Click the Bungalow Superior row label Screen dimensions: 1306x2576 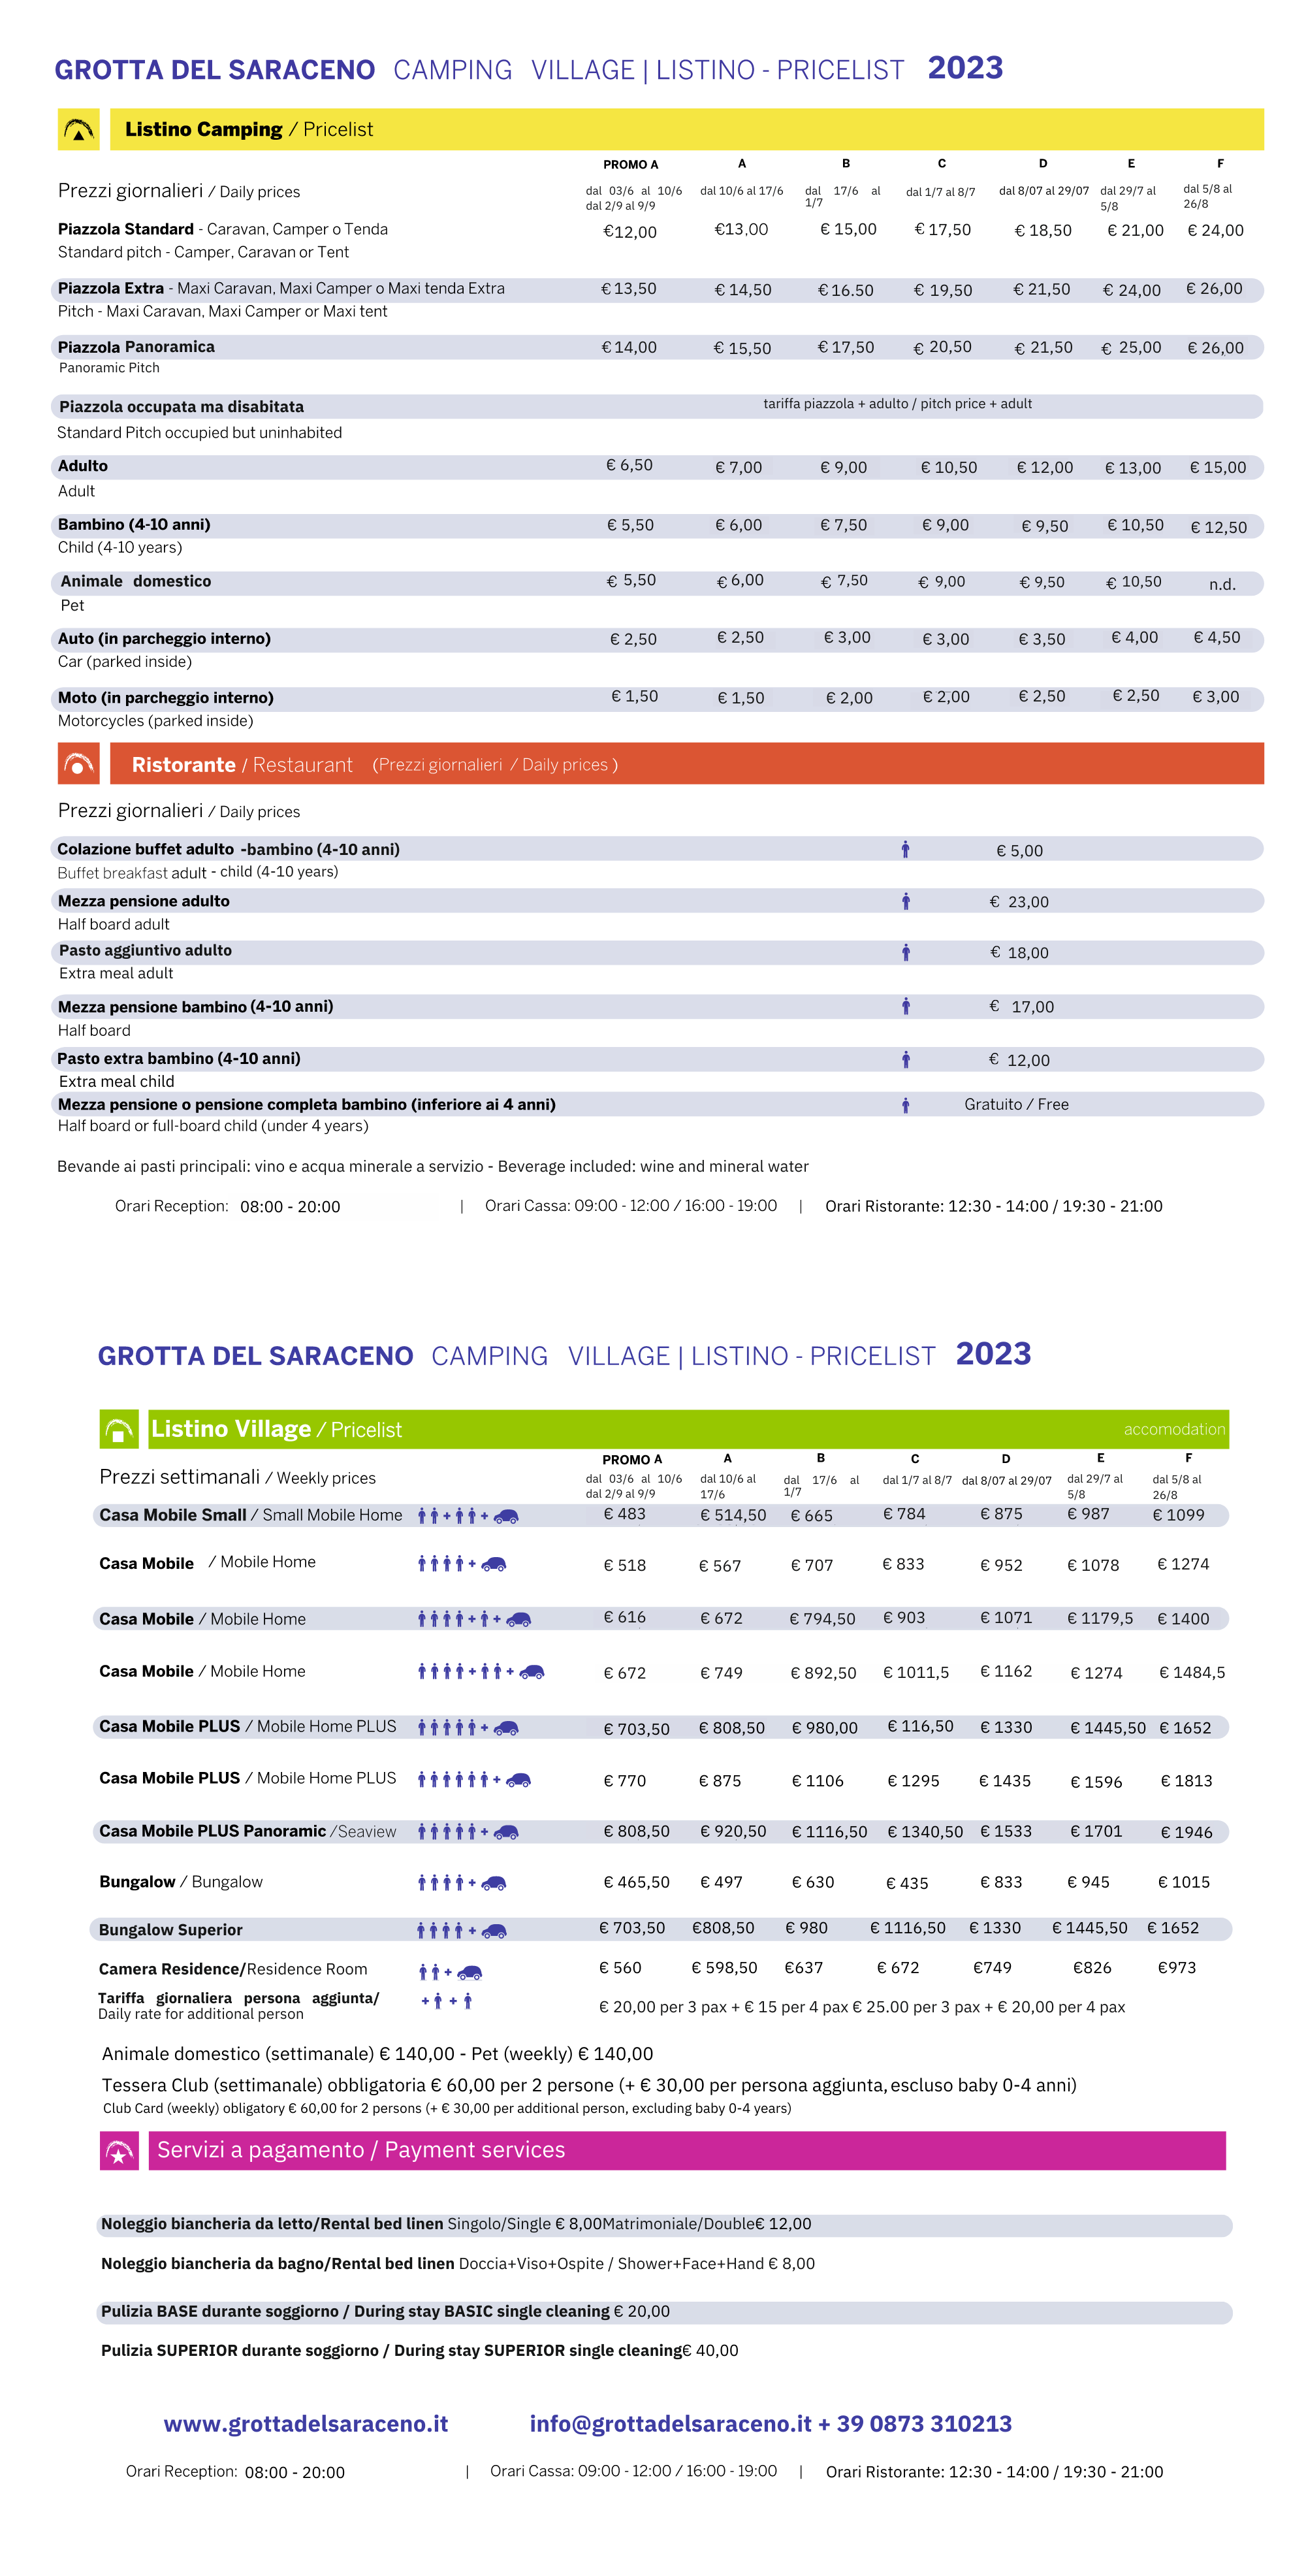click(x=170, y=1930)
